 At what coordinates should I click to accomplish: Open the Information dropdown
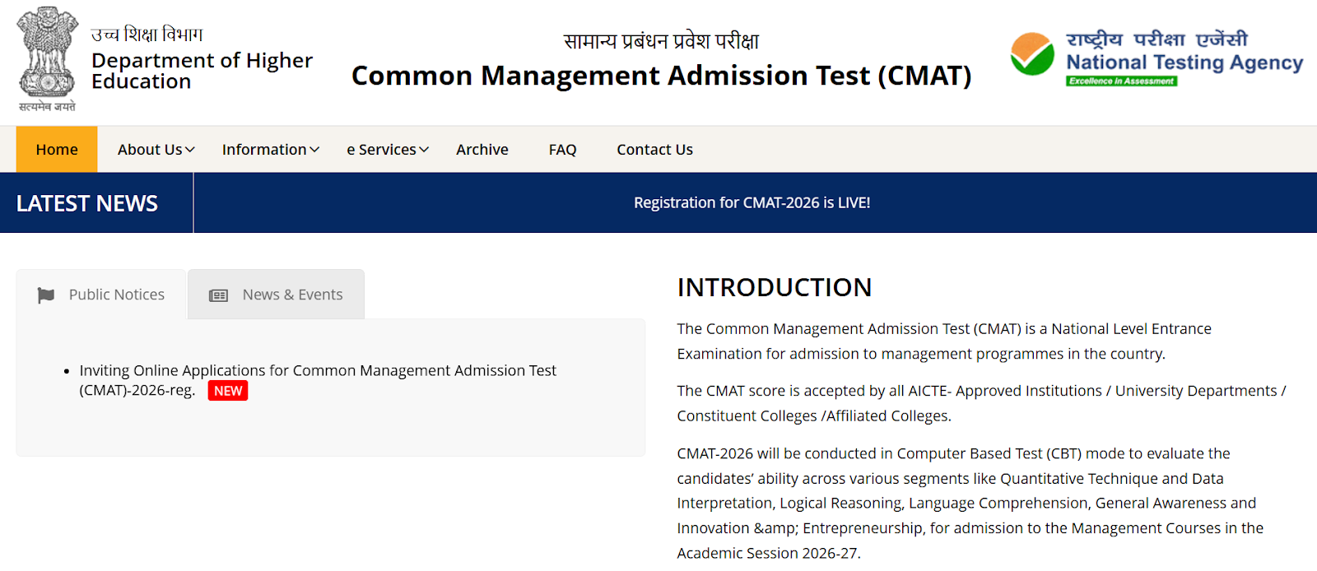click(270, 149)
